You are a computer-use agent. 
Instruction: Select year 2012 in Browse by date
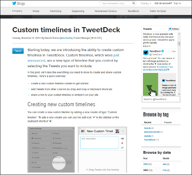tap(146, 170)
